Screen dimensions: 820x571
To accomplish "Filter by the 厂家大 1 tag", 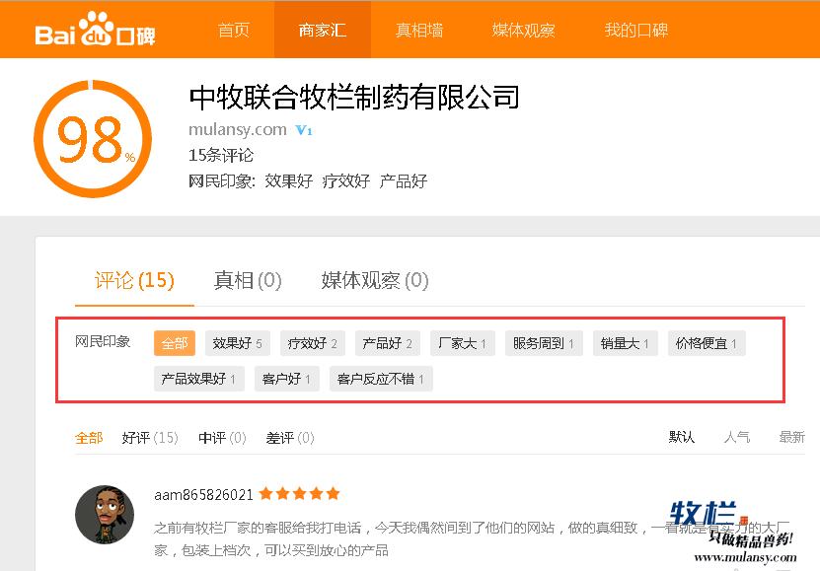I will [462, 343].
